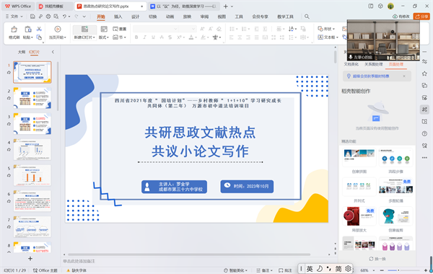
Task: Toggle align left paragraph button
Action: point(232,37)
